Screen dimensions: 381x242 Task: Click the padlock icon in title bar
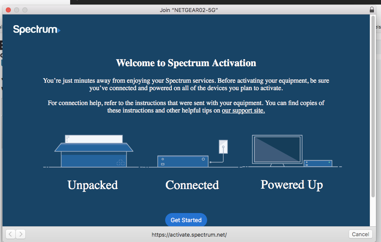pos(372,10)
